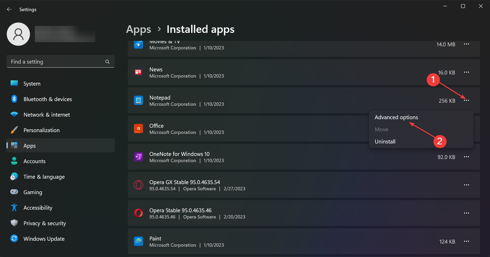This screenshot has width=490, height=257.
Task: Click the Time & language globe clock icon
Action: [14, 177]
